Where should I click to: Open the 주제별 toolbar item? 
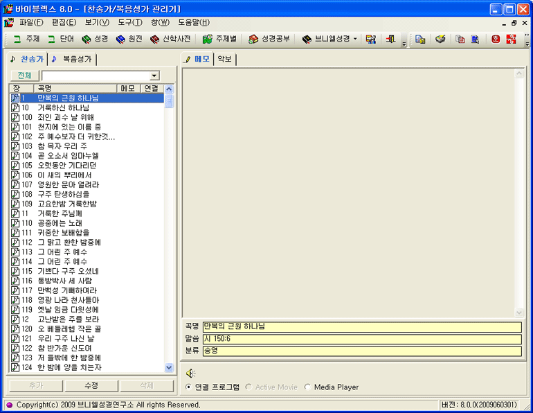[219, 39]
